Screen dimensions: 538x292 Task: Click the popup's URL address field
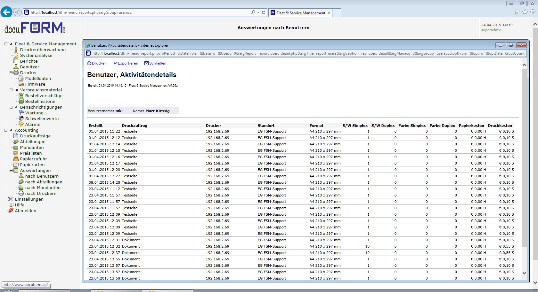(x=307, y=53)
